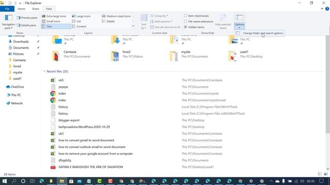Open the notification center icon

(321, 181)
